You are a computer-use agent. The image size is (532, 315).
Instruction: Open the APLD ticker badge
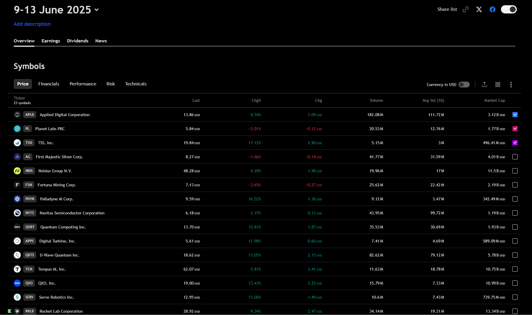(x=30, y=115)
